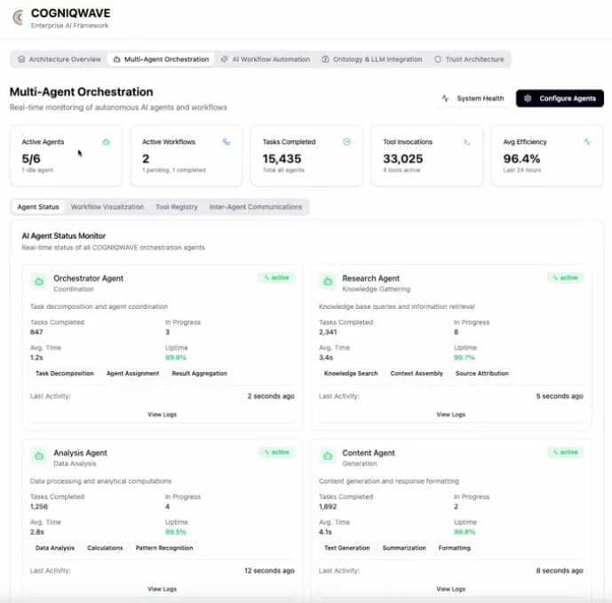Screen dimensions: 612x603
Task: Click the Architecture Overview layers icon
Action: pyautogui.click(x=21, y=60)
